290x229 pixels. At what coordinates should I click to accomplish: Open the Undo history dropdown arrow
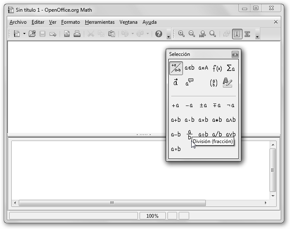pyautogui.click(x=132, y=34)
